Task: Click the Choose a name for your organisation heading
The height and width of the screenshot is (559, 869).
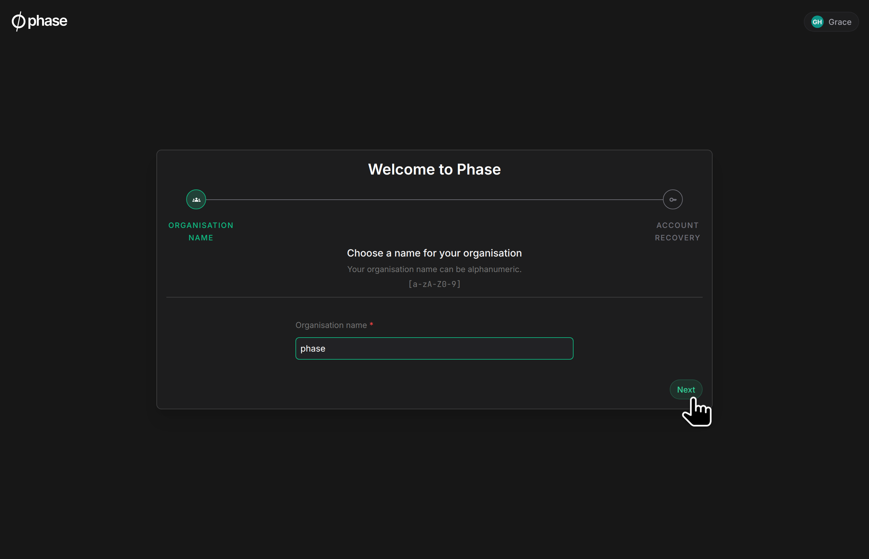Action: click(x=434, y=253)
